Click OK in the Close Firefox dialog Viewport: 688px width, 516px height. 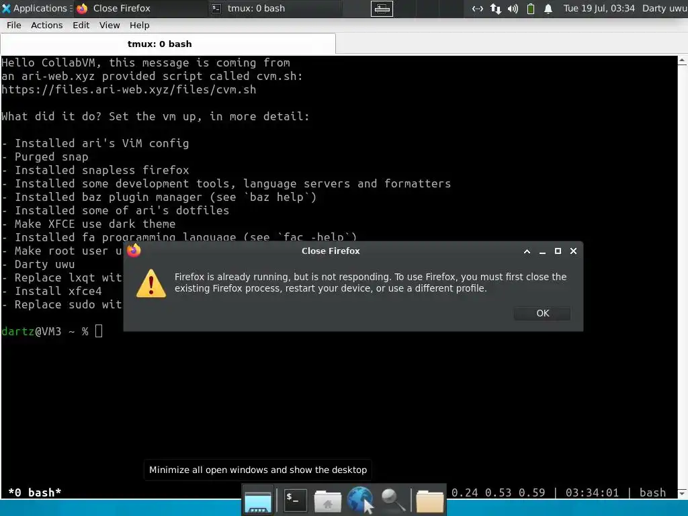pyautogui.click(x=542, y=313)
